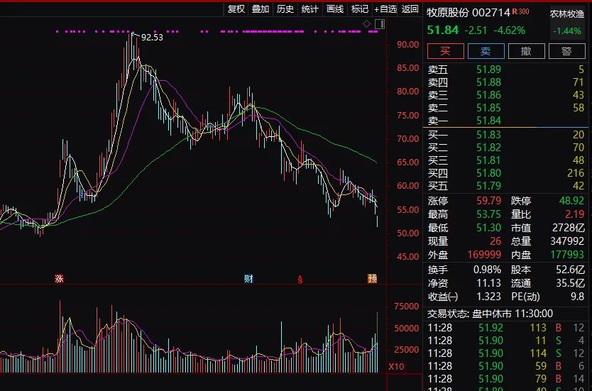Open the 历史 history menu item

tap(285, 9)
